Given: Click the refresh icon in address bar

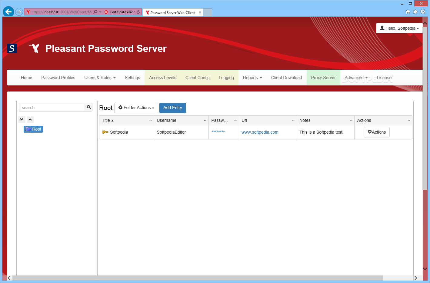Looking at the screenshot, I should pyautogui.click(x=138, y=12).
